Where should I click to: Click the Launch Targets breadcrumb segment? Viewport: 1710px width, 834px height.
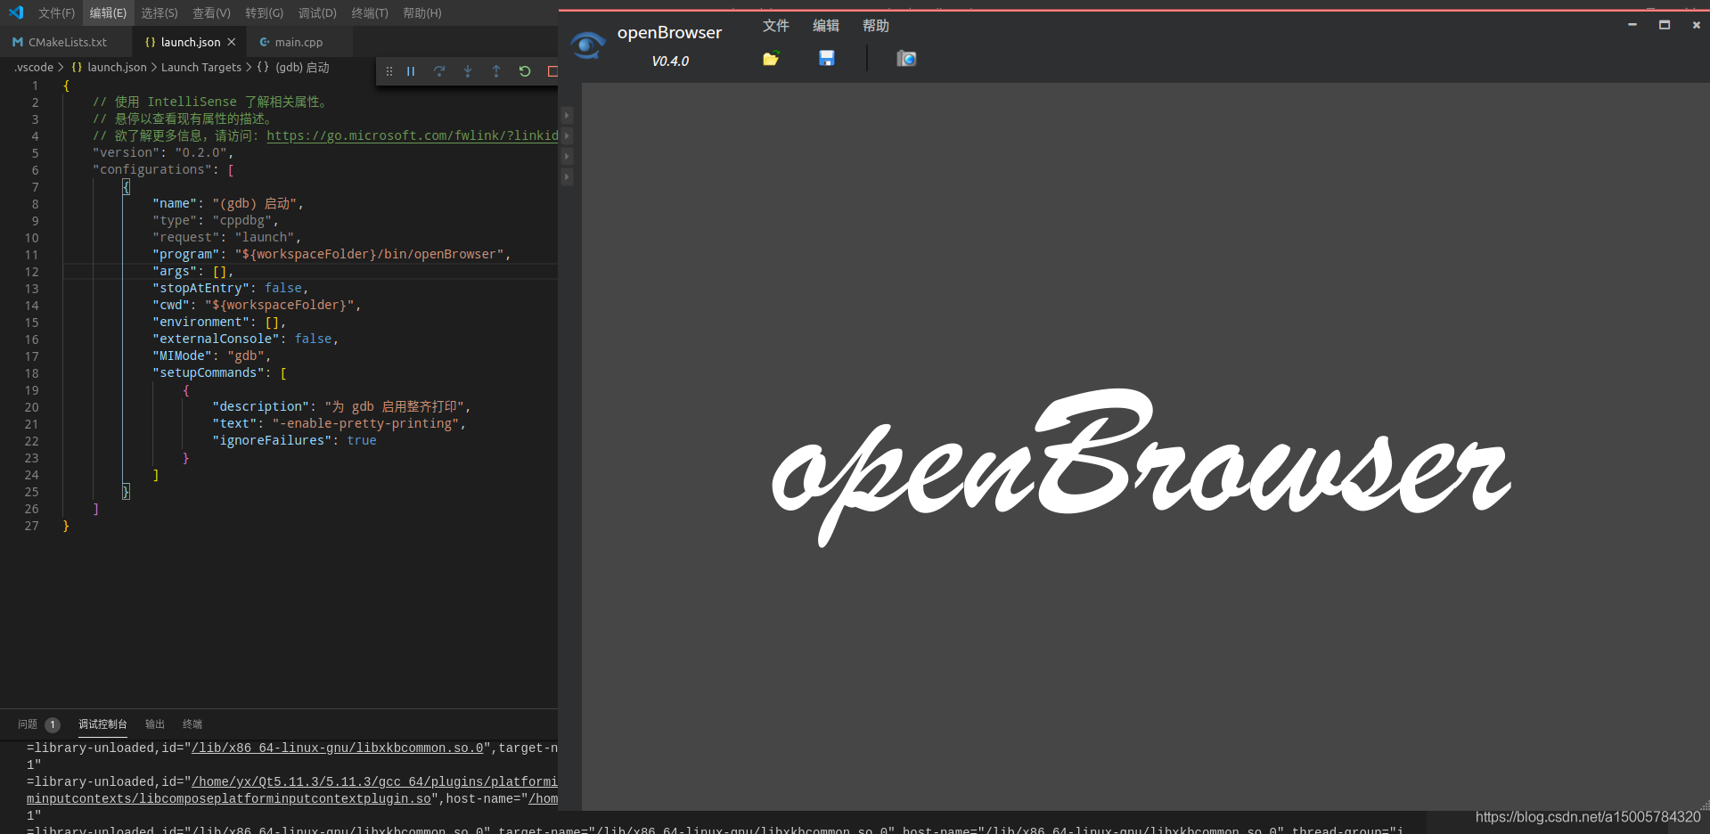click(x=201, y=68)
